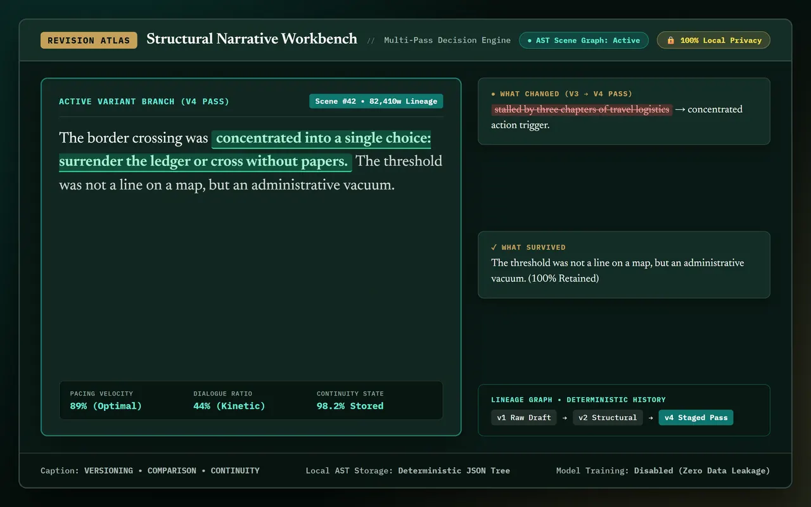Click the DIALOGUE RATIO label
Image resolution: width=811 pixels, height=507 pixels.
[222, 394]
